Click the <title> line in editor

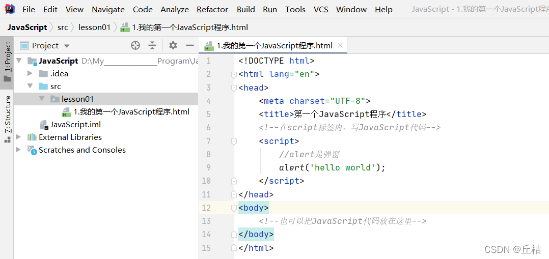pyautogui.click(x=342, y=114)
